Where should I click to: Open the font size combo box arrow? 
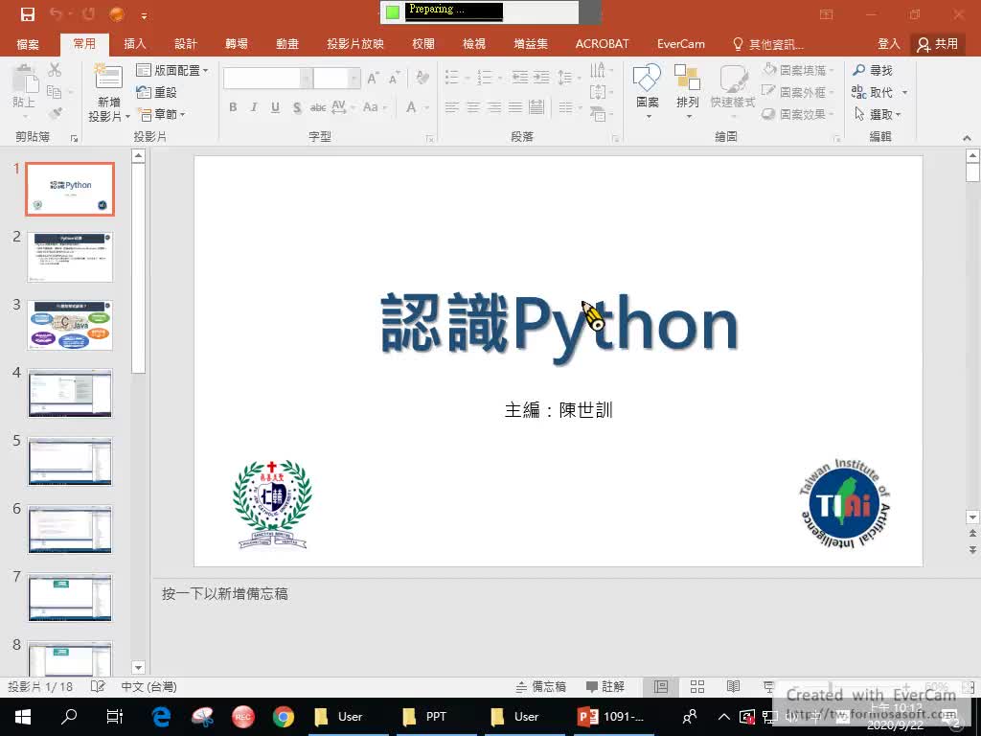(354, 79)
